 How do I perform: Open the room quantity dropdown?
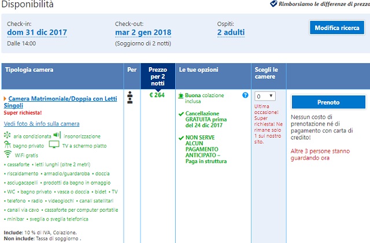265,96
